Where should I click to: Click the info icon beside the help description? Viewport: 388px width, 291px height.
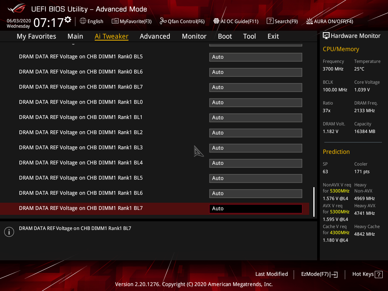click(9, 232)
